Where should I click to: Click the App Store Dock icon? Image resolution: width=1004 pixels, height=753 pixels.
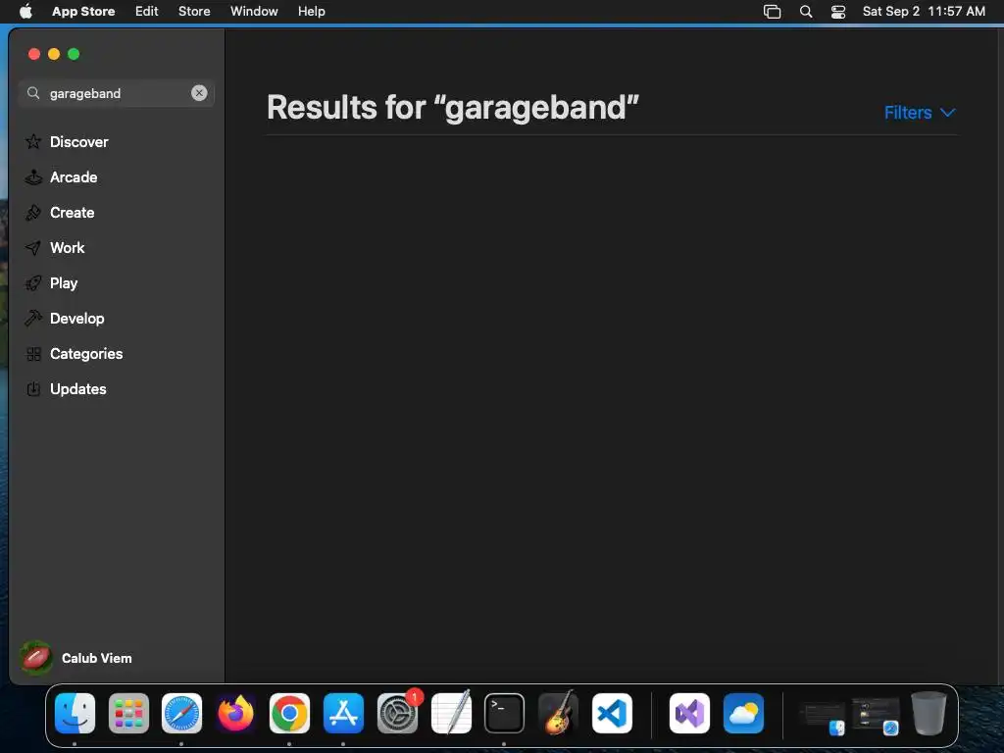pyautogui.click(x=343, y=713)
